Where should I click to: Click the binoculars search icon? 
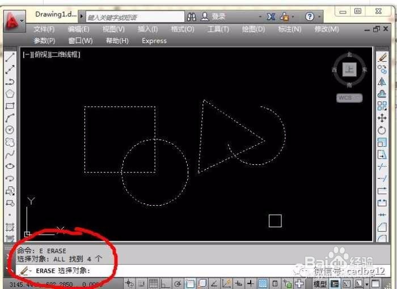click(192, 16)
